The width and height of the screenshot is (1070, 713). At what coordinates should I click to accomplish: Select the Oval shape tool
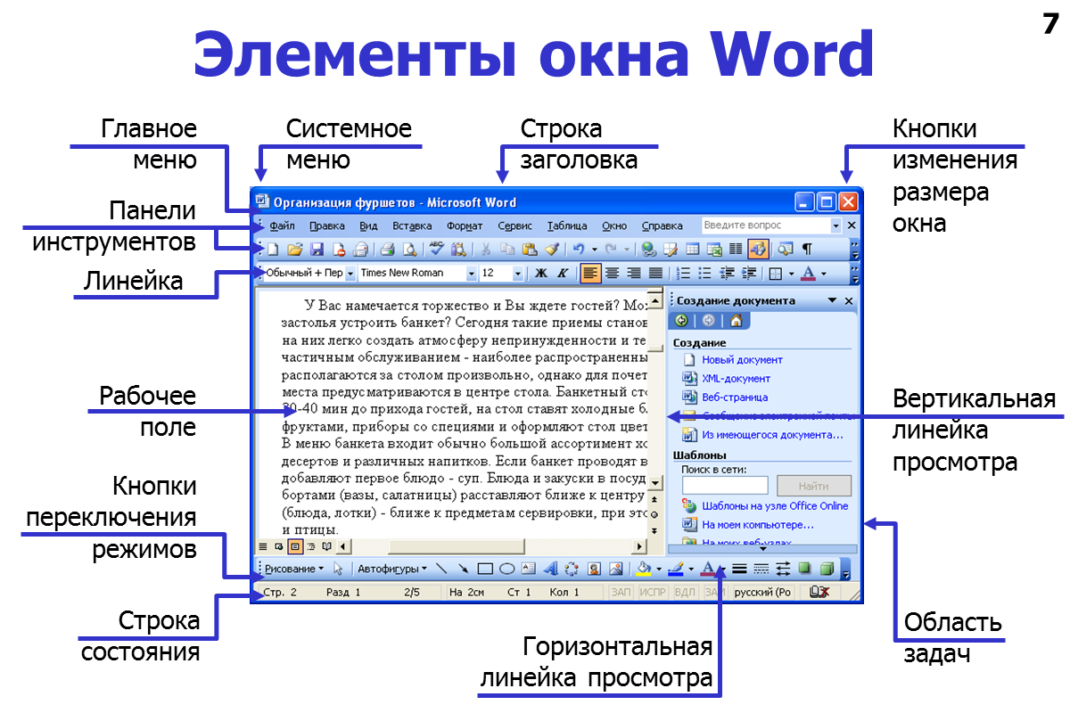506,569
